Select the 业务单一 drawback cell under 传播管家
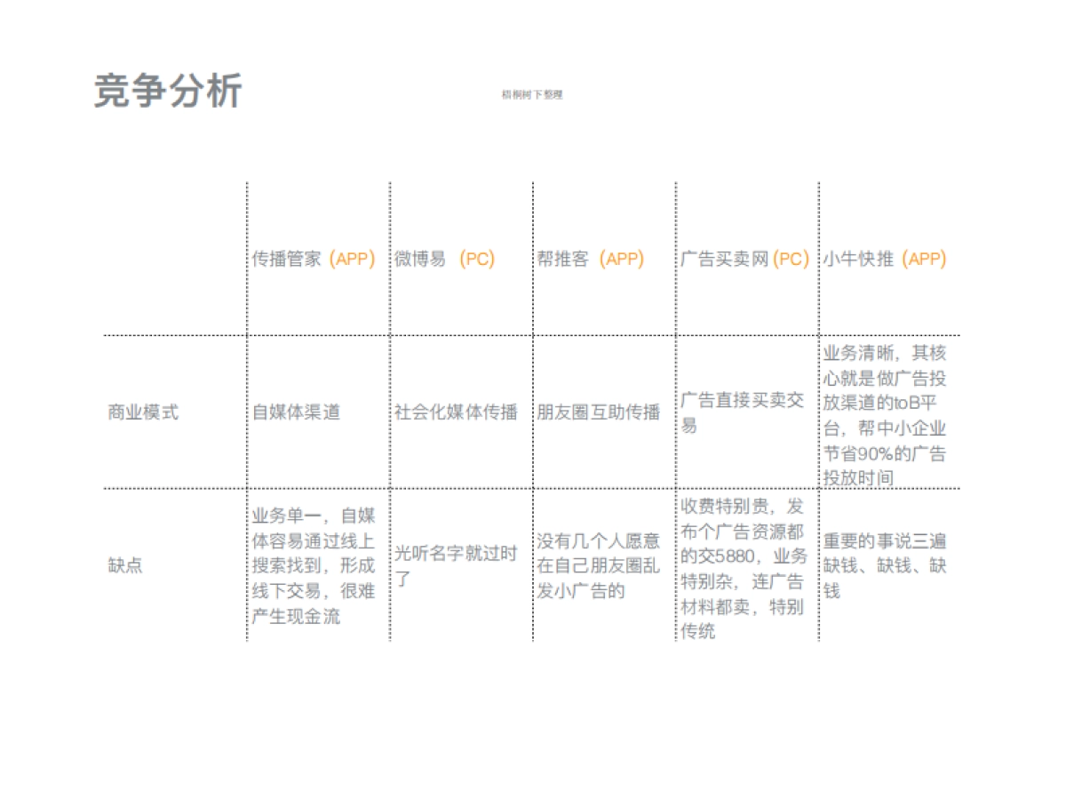Viewport: 1066px width, 800px height. pyautogui.click(x=313, y=564)
